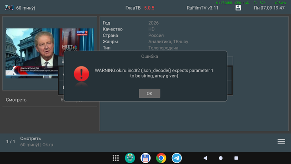The height and width of the screenshot is (164, 291).
Task: Tap the Android recent apps square
Action: (x=236, y=158)
